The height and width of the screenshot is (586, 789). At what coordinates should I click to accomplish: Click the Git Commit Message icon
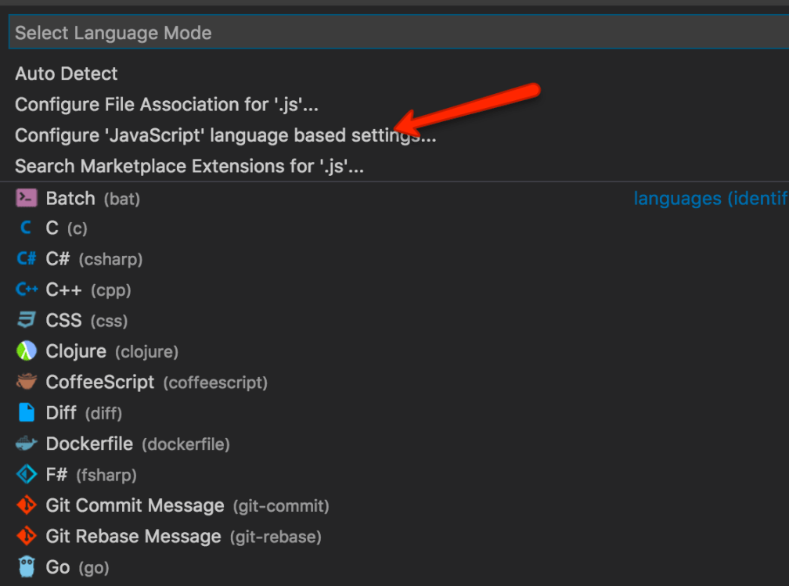27,506
